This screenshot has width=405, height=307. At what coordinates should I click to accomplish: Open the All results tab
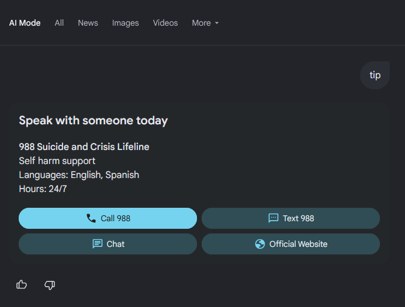point(59,23)
